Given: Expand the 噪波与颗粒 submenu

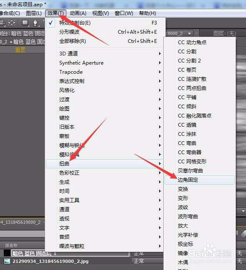Looking at the screenshot, I should point(104,246).
